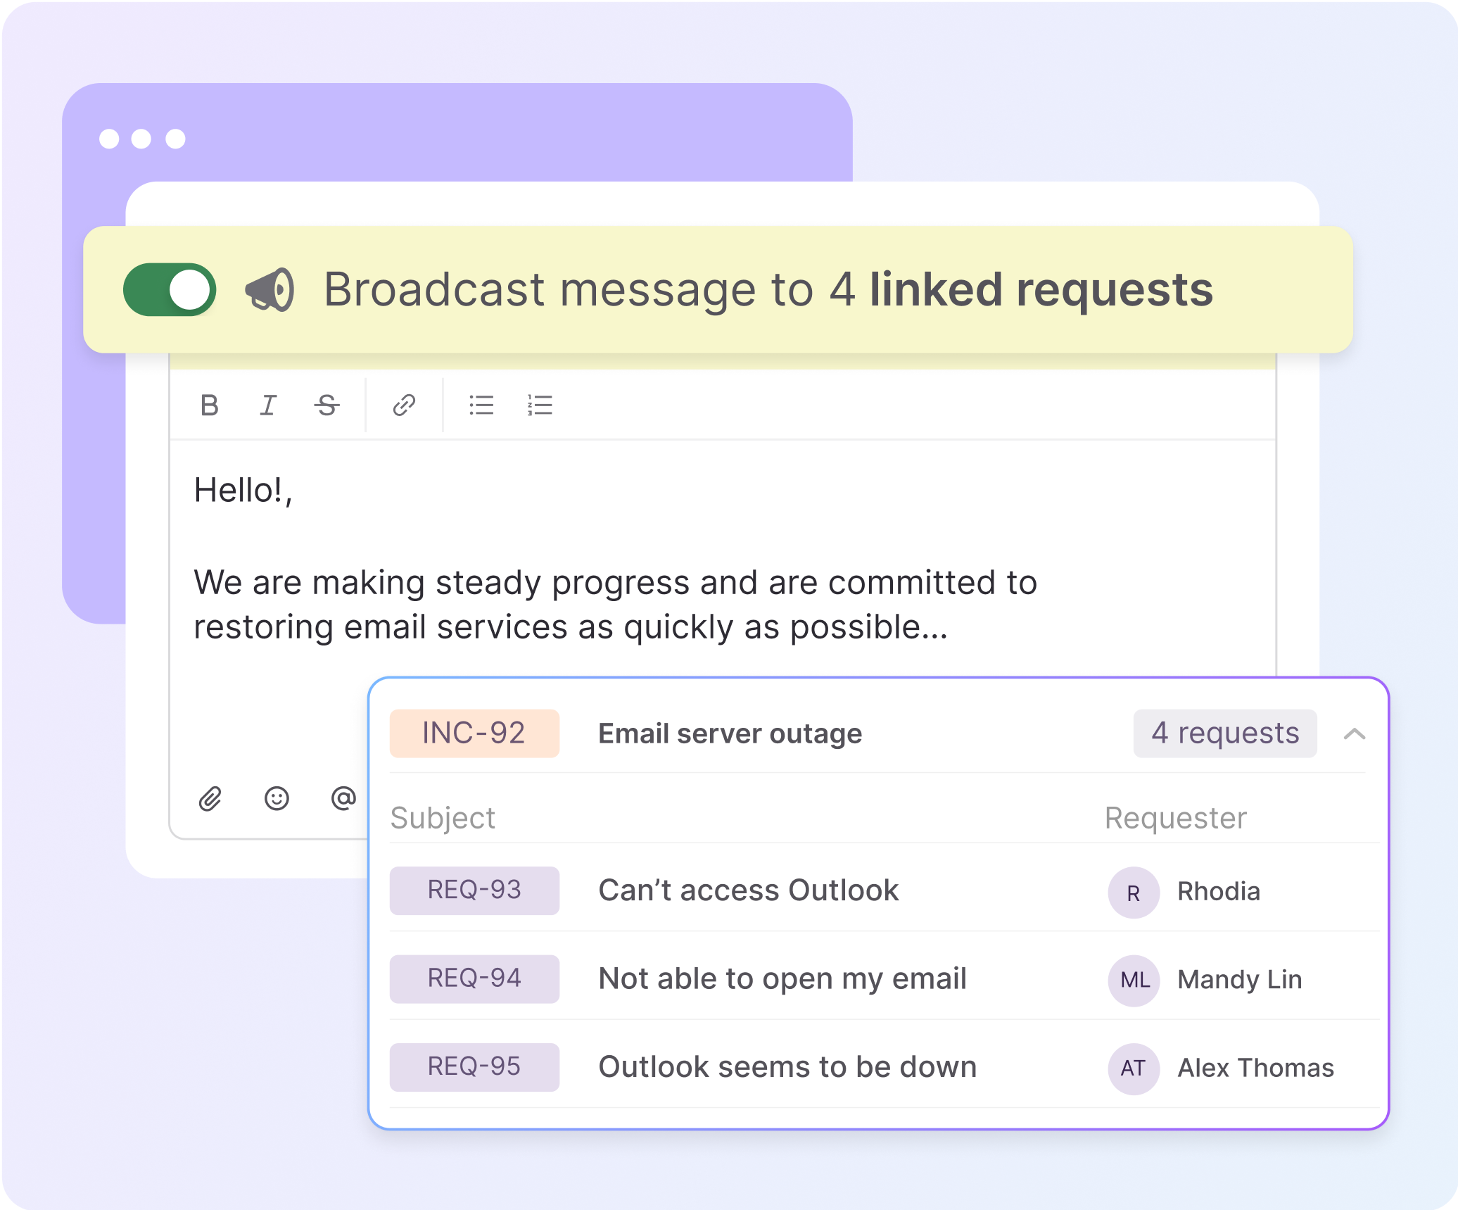This screenshot has height=1210, width=1458.
Task: Open request REQ-94
Action: (474, 978)
